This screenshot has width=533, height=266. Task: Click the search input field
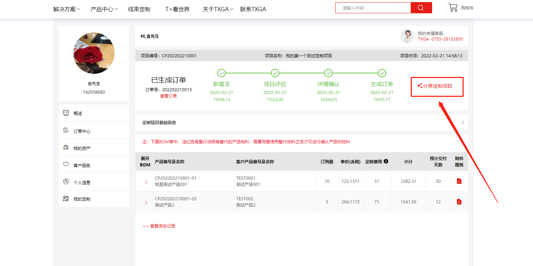pos(373,8)
